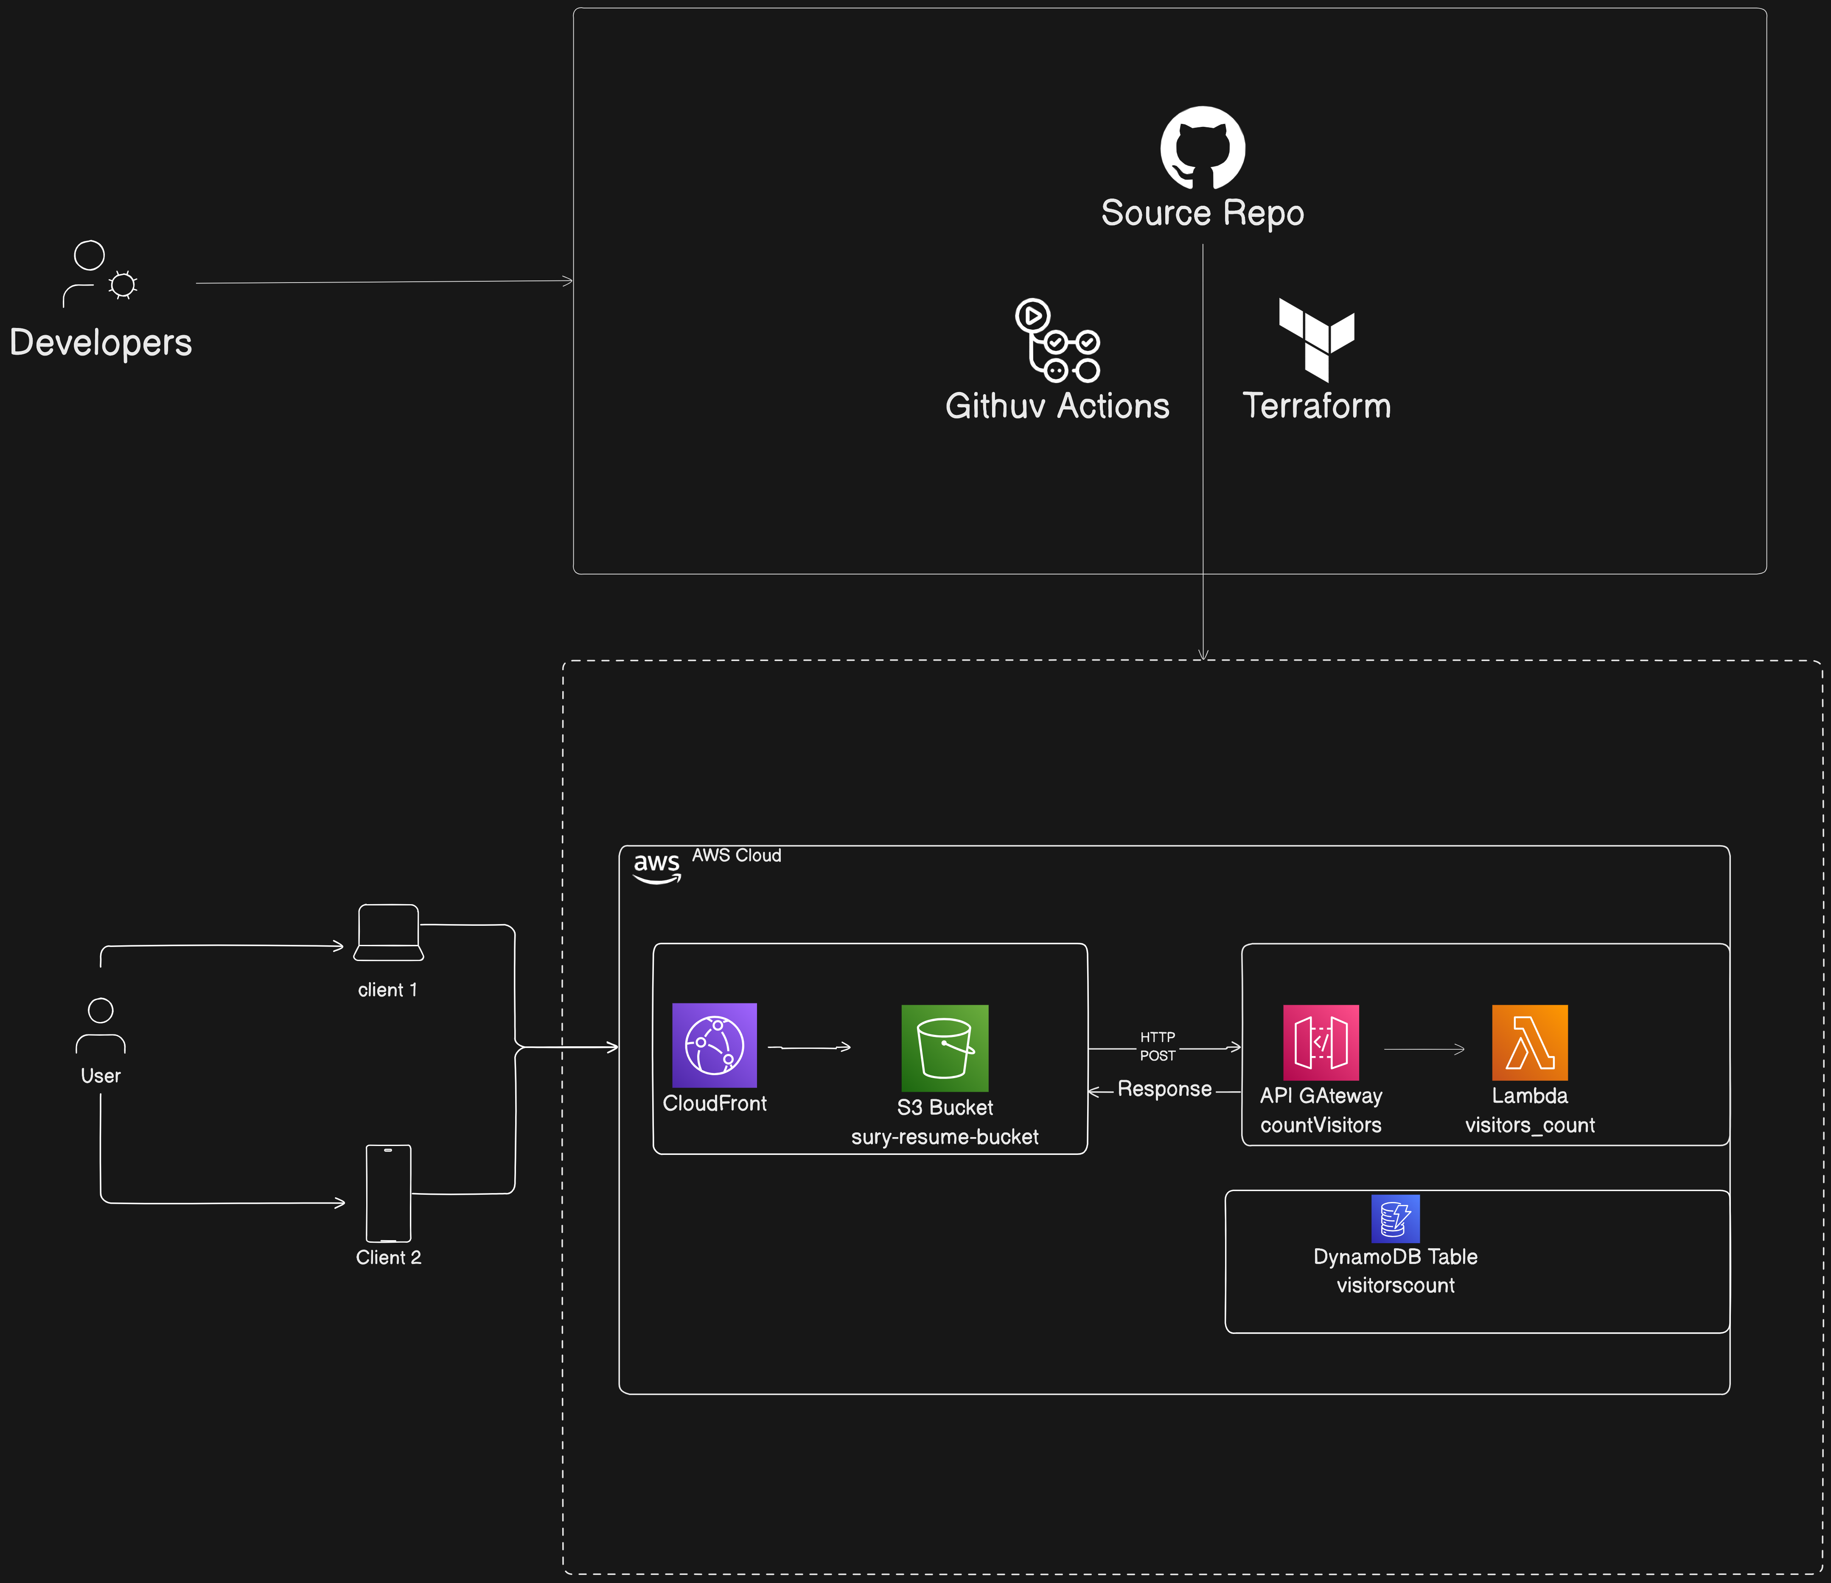This screenshot has width=1831, height=1583.
Task: Select the 'CloudFront' label
Action: coord(715,1103)
